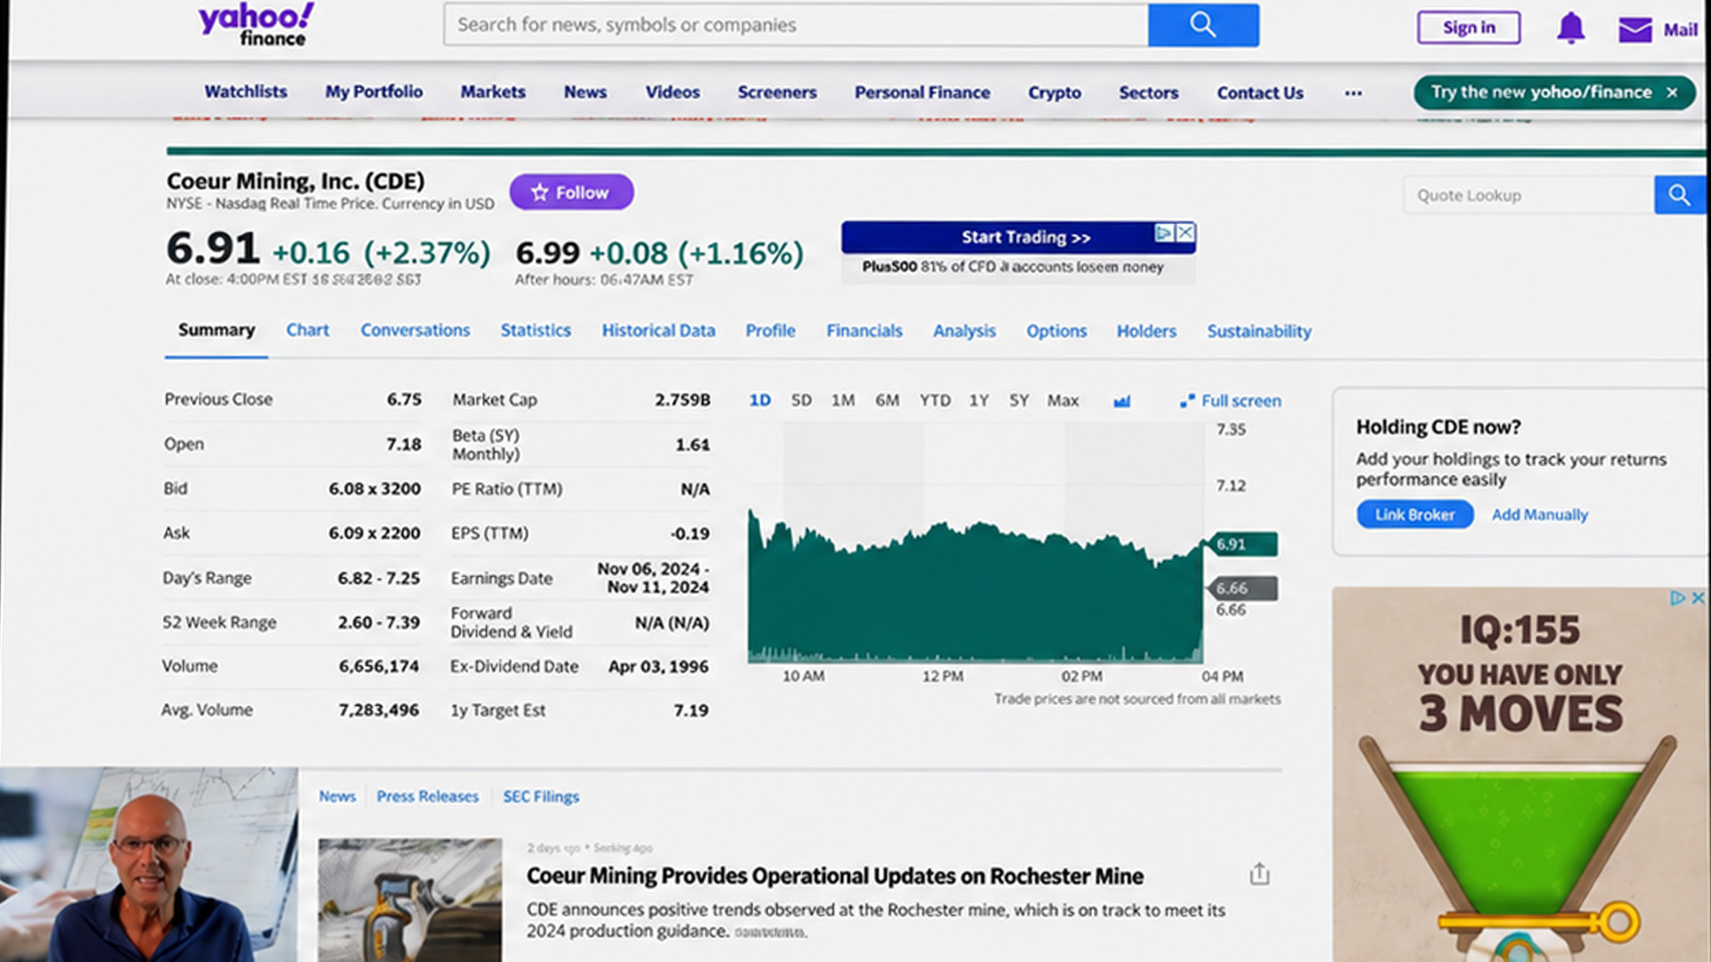Click the blue search magnifier button

coord(1203,25)
